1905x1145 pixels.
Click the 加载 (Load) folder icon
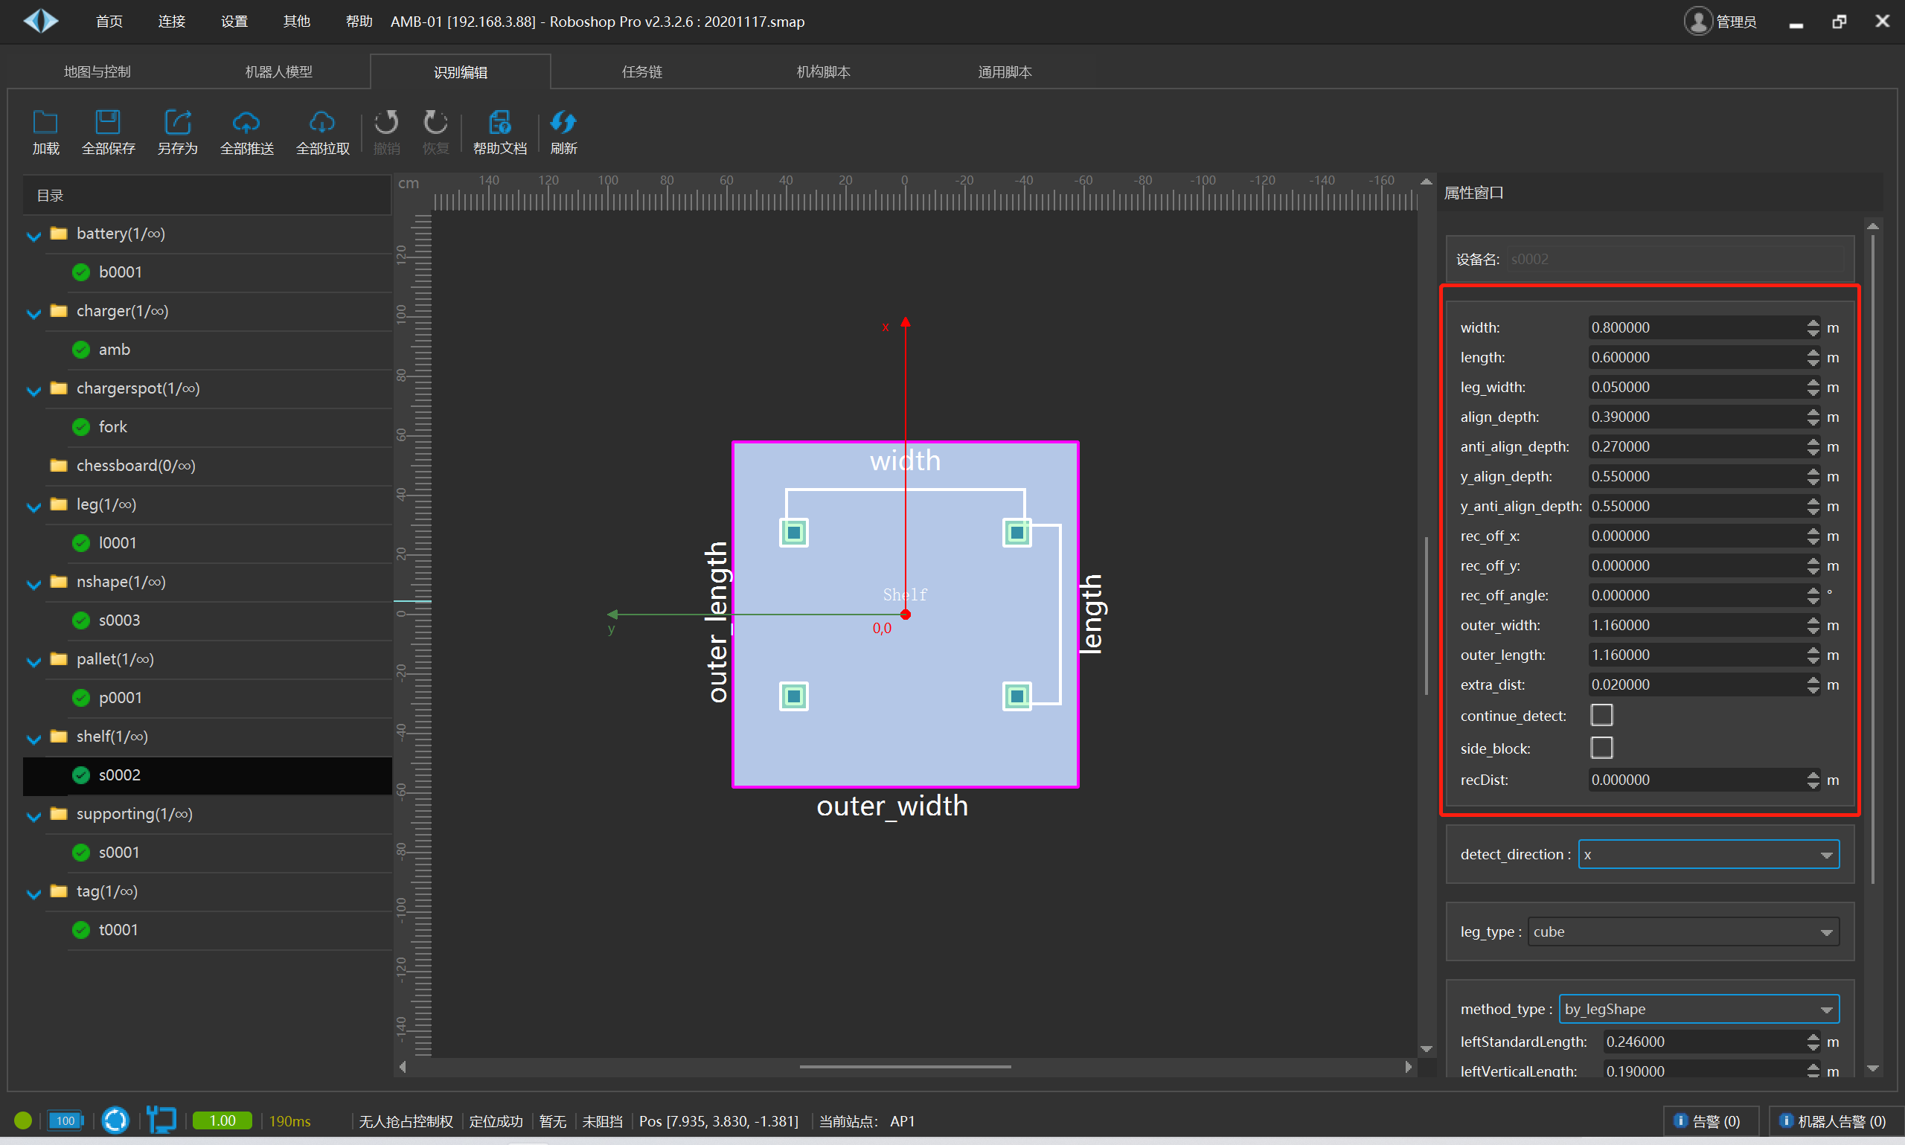(x=45, y=123)
